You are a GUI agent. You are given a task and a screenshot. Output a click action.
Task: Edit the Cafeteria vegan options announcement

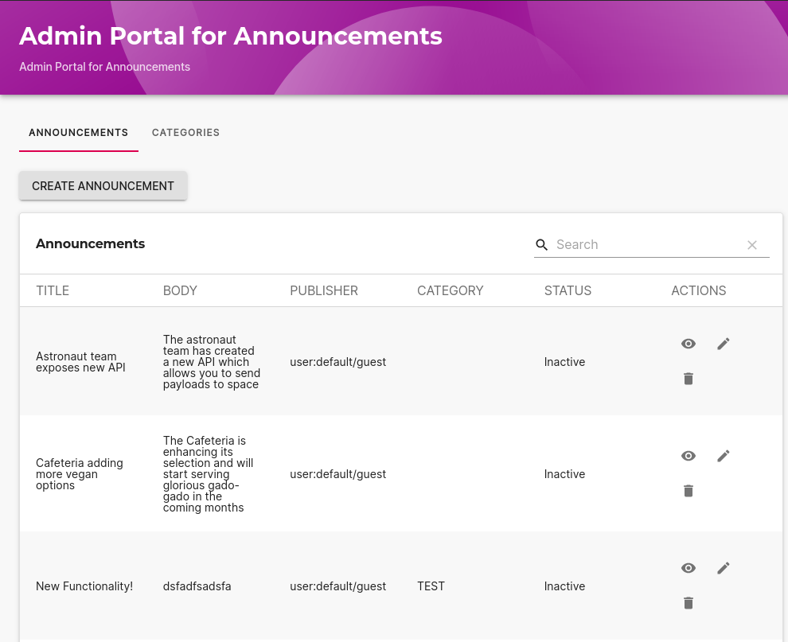pos(723,455)
